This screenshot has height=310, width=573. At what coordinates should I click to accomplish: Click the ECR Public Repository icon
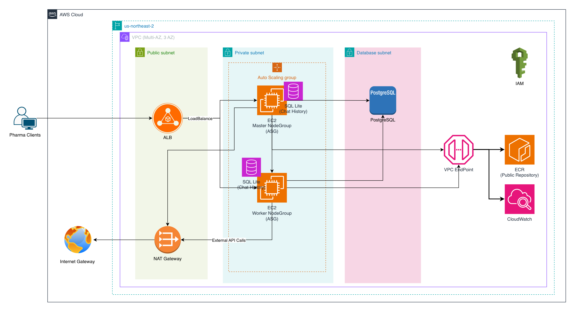519,150
